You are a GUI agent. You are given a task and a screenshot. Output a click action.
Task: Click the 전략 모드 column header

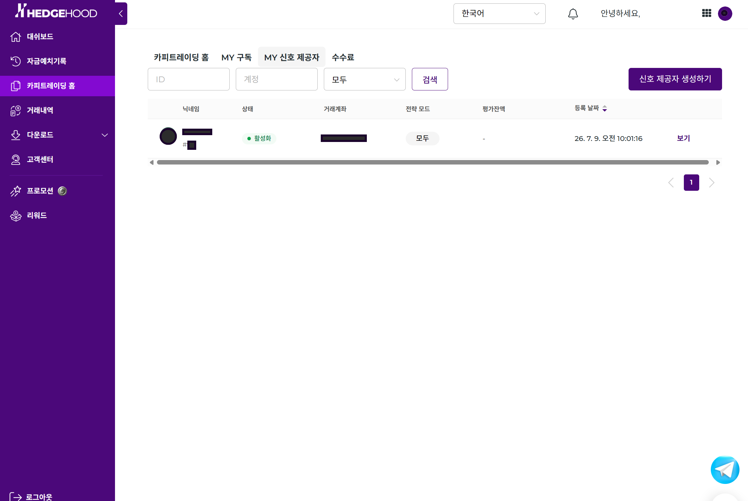pos(418,109)
